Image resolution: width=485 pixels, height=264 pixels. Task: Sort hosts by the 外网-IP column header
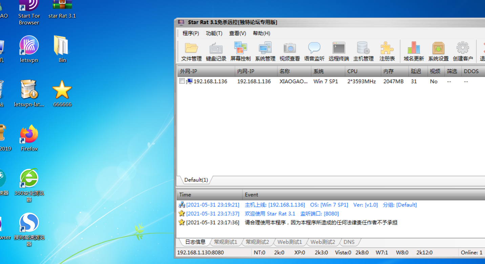click(x=206, y=71)
